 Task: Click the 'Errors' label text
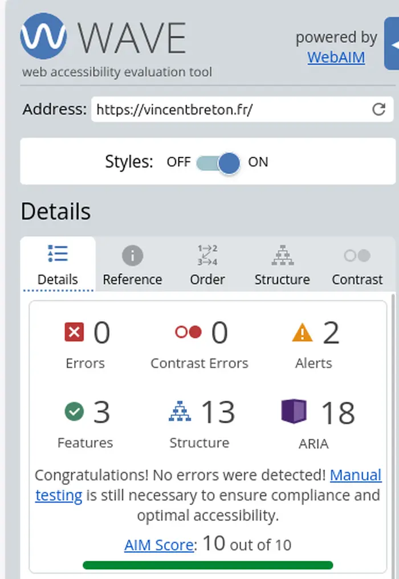click(85, 364)
